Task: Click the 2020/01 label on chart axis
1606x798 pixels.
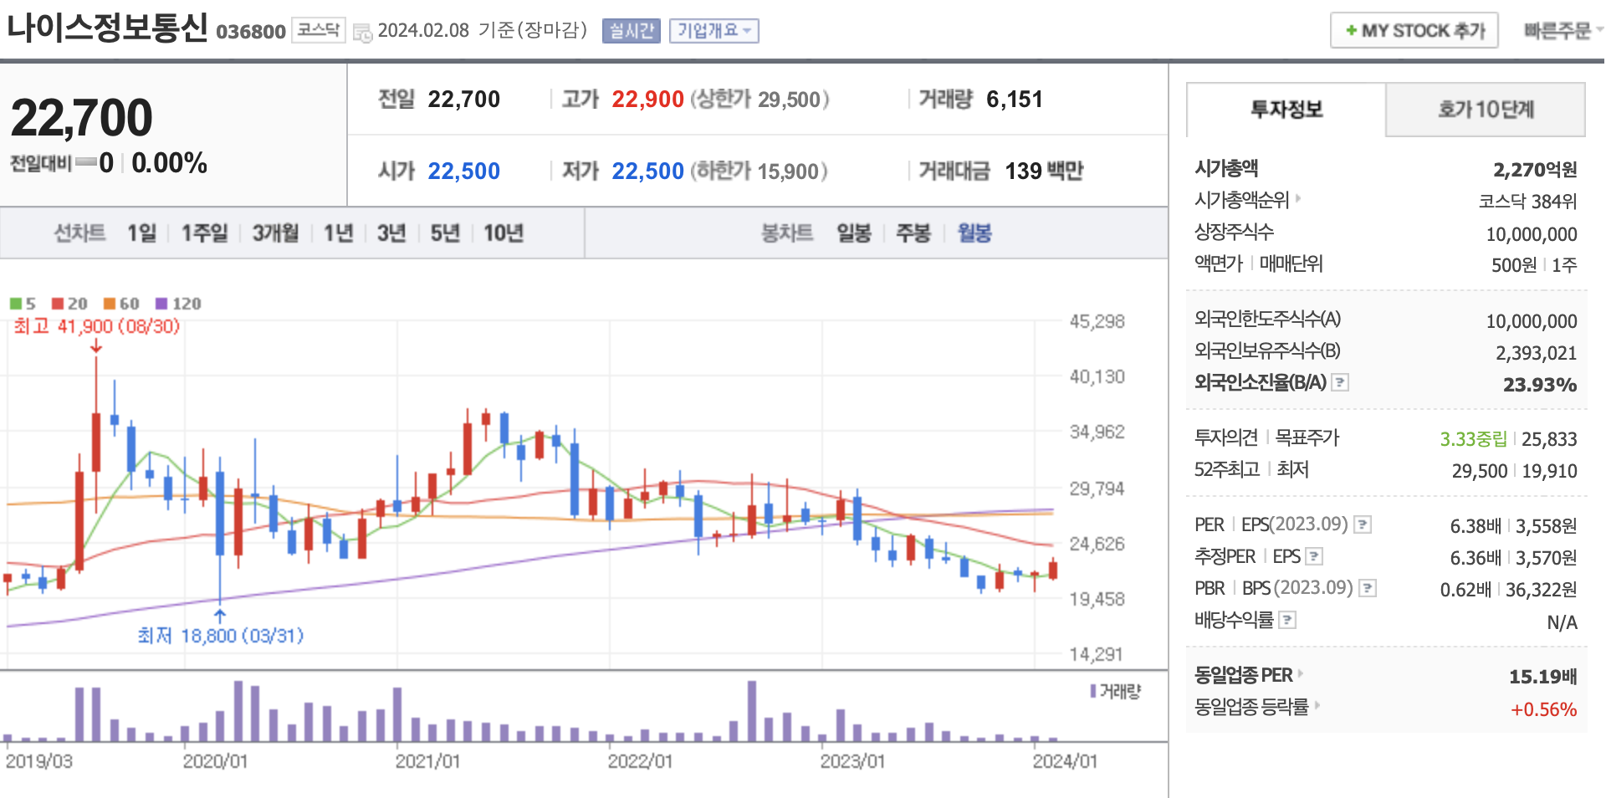Action: [x=215, y=761]
